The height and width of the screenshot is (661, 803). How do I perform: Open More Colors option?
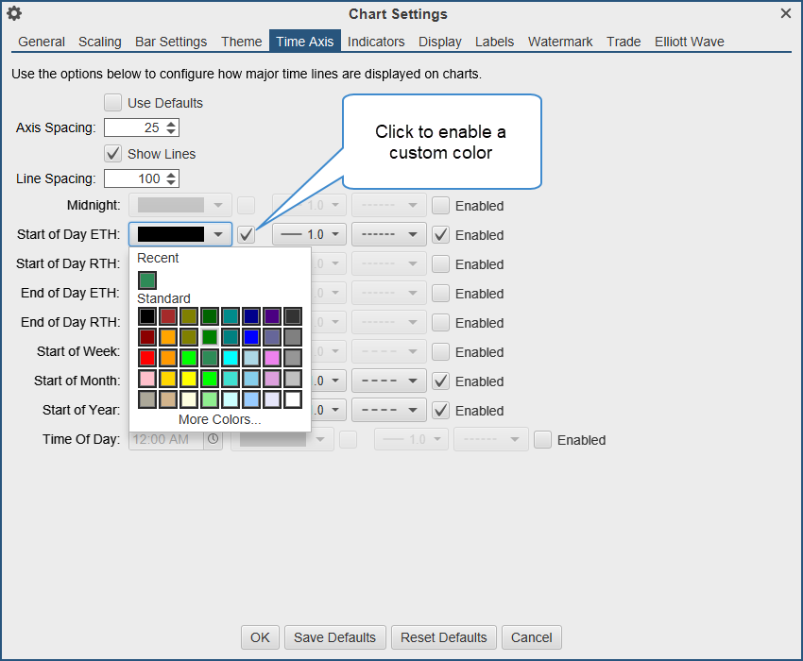(219, 419)
